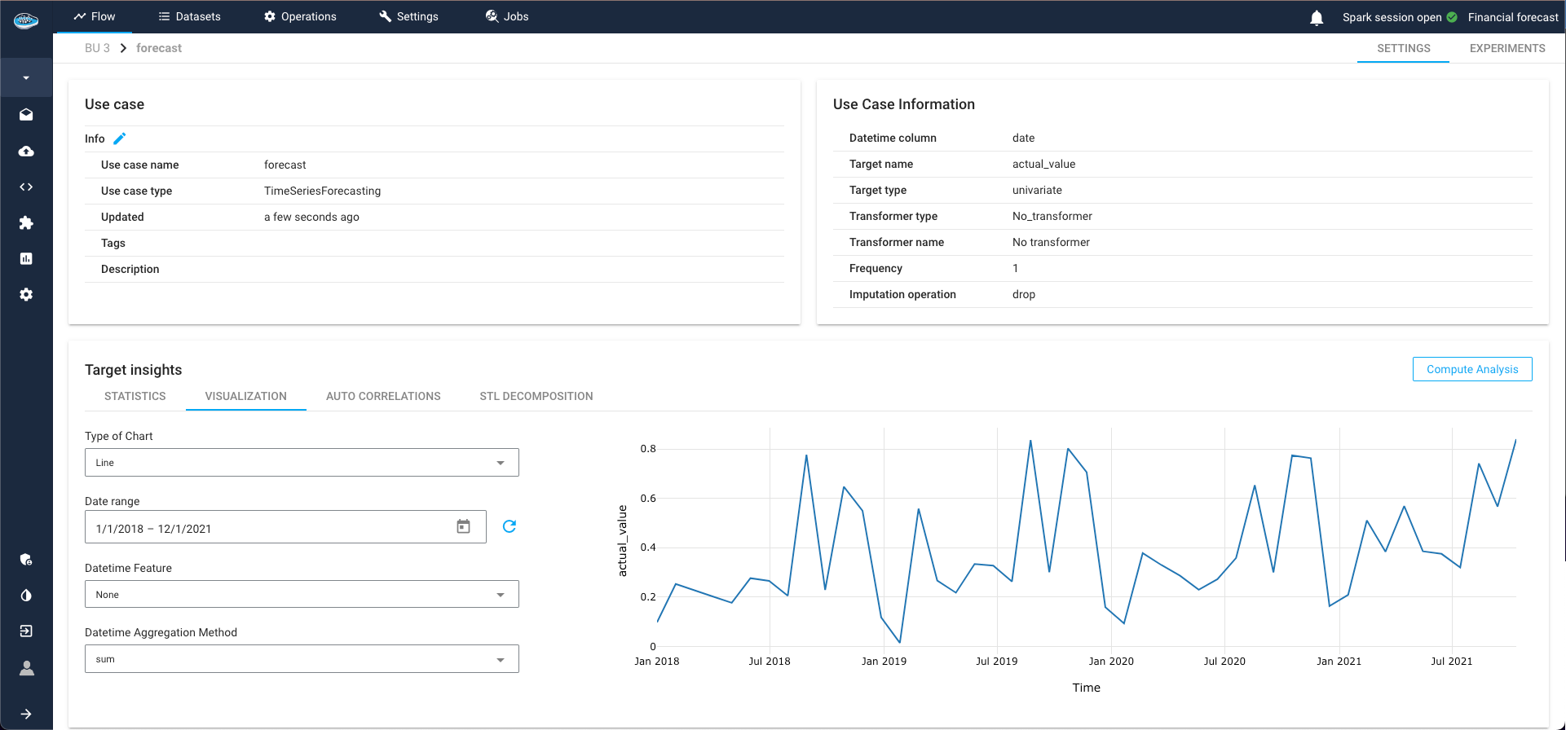Toggle the contrast theme icon in sidebar
The width and height of the screenshot is (1566, 730).
click(x=26, y=596)
